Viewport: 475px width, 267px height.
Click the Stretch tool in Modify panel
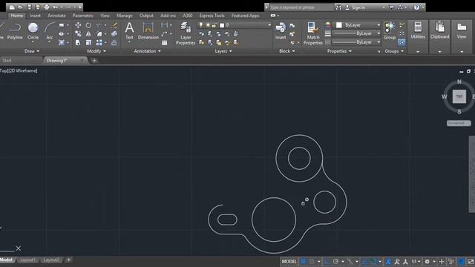pyautogui.click(x=78, y=43)
